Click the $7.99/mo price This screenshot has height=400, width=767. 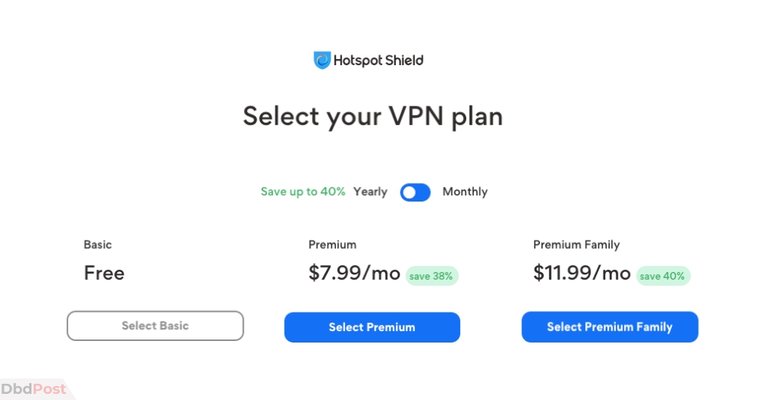354,273
